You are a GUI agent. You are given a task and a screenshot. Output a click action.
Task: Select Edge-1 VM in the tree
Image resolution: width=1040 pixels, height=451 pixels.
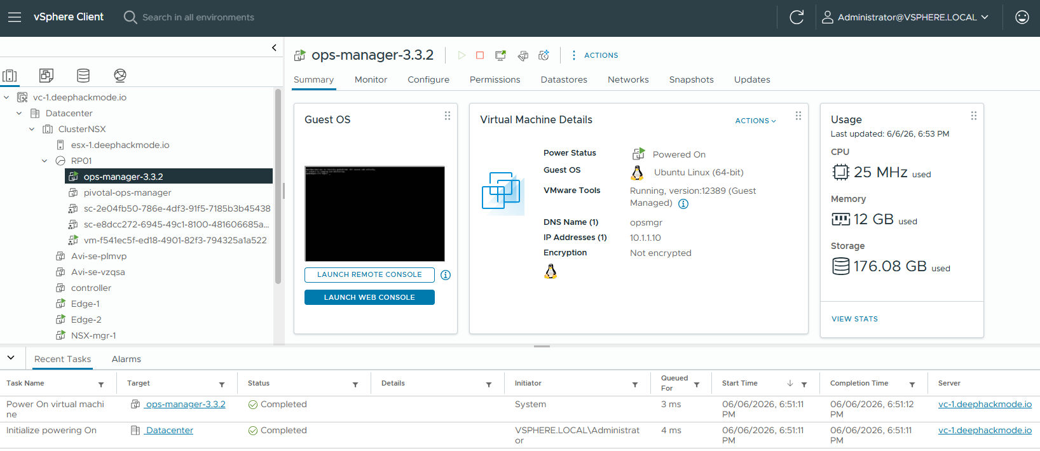85,304
